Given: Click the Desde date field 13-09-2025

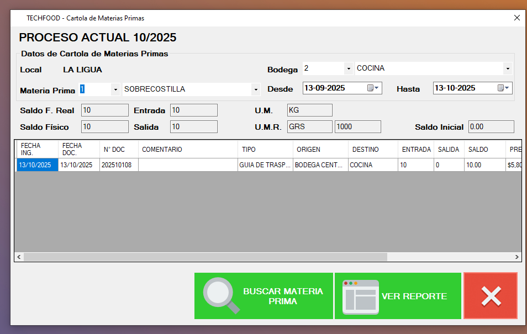Looking at the screenshot, I should 334,88.
